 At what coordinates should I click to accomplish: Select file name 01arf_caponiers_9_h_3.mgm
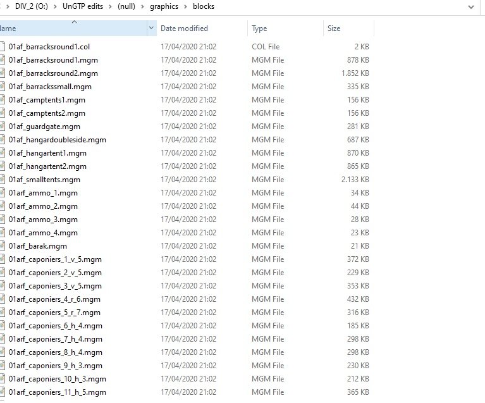pyautogui.click(x=56, y=366)
